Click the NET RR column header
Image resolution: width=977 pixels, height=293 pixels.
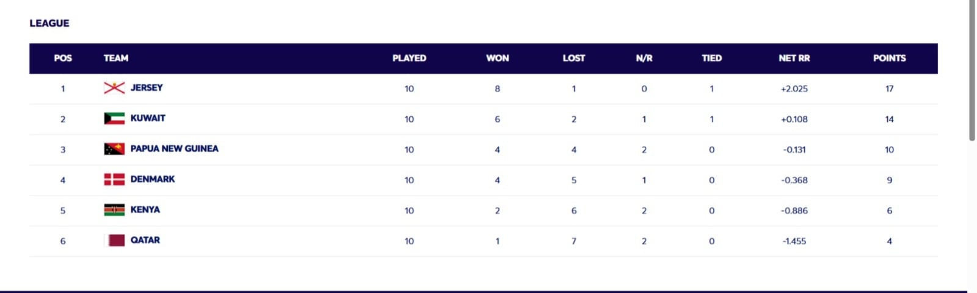tap(794, 58)
